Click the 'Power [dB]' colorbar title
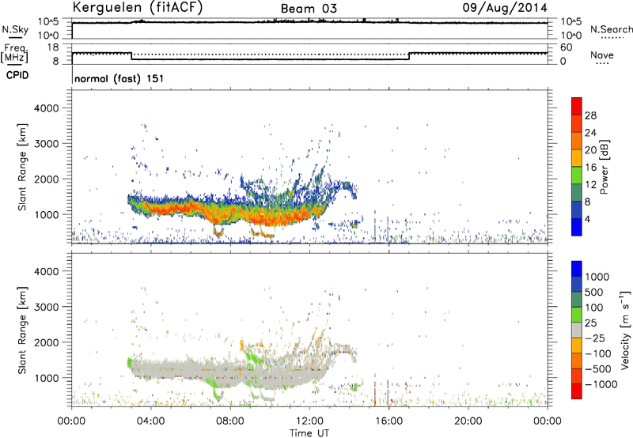633x438 pixels. 604,167
